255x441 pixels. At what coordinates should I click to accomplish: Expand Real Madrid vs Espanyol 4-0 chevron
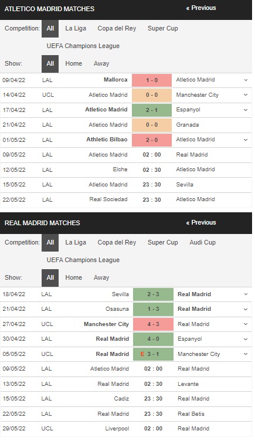coord(246,339)
